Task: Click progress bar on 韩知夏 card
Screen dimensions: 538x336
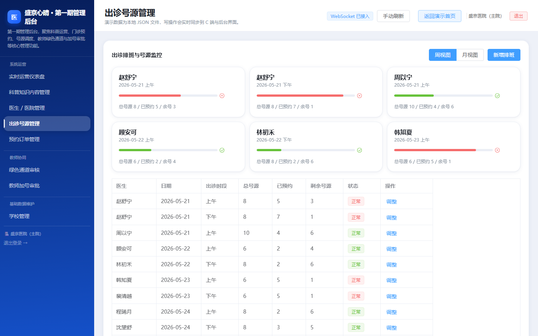Action: point(443,150)
